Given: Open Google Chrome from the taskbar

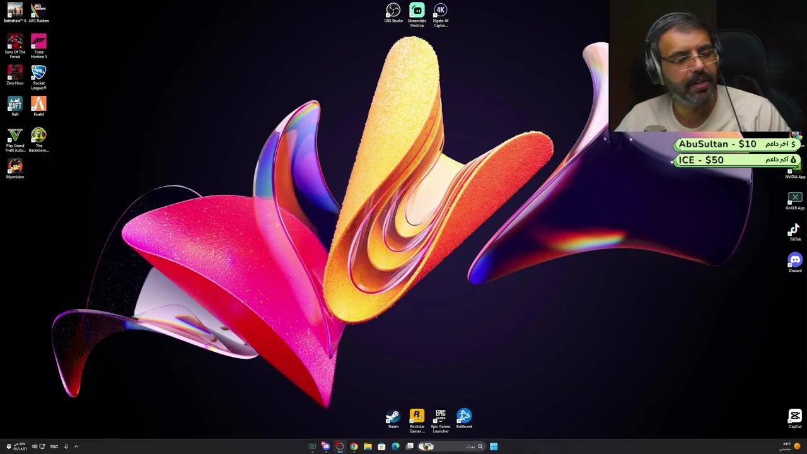Looking at the screenshot, I should pos(354,446).
